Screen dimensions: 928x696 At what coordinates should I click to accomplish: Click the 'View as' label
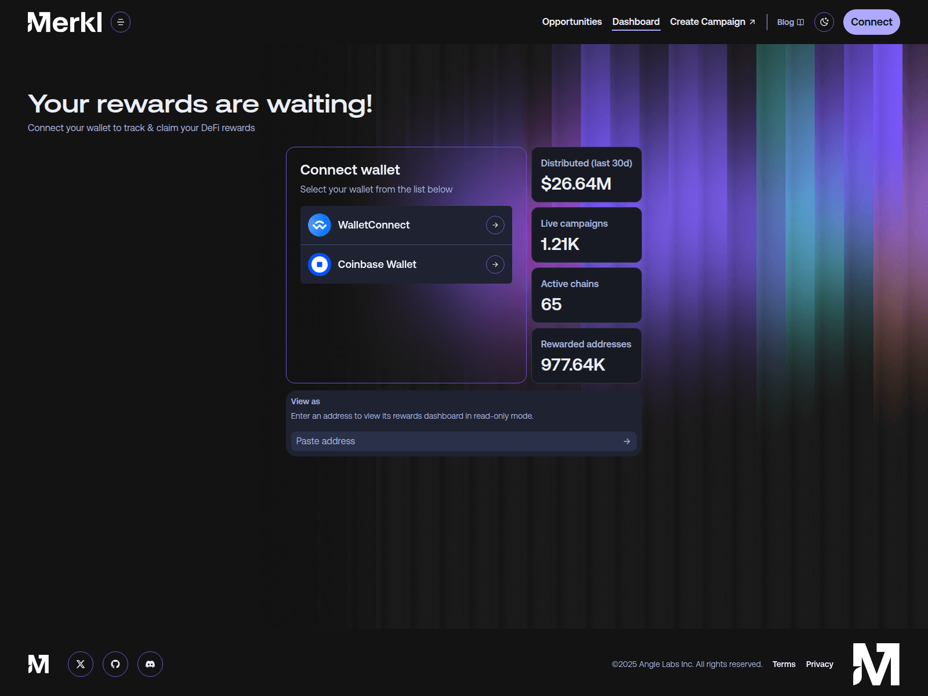click(305, 401)
